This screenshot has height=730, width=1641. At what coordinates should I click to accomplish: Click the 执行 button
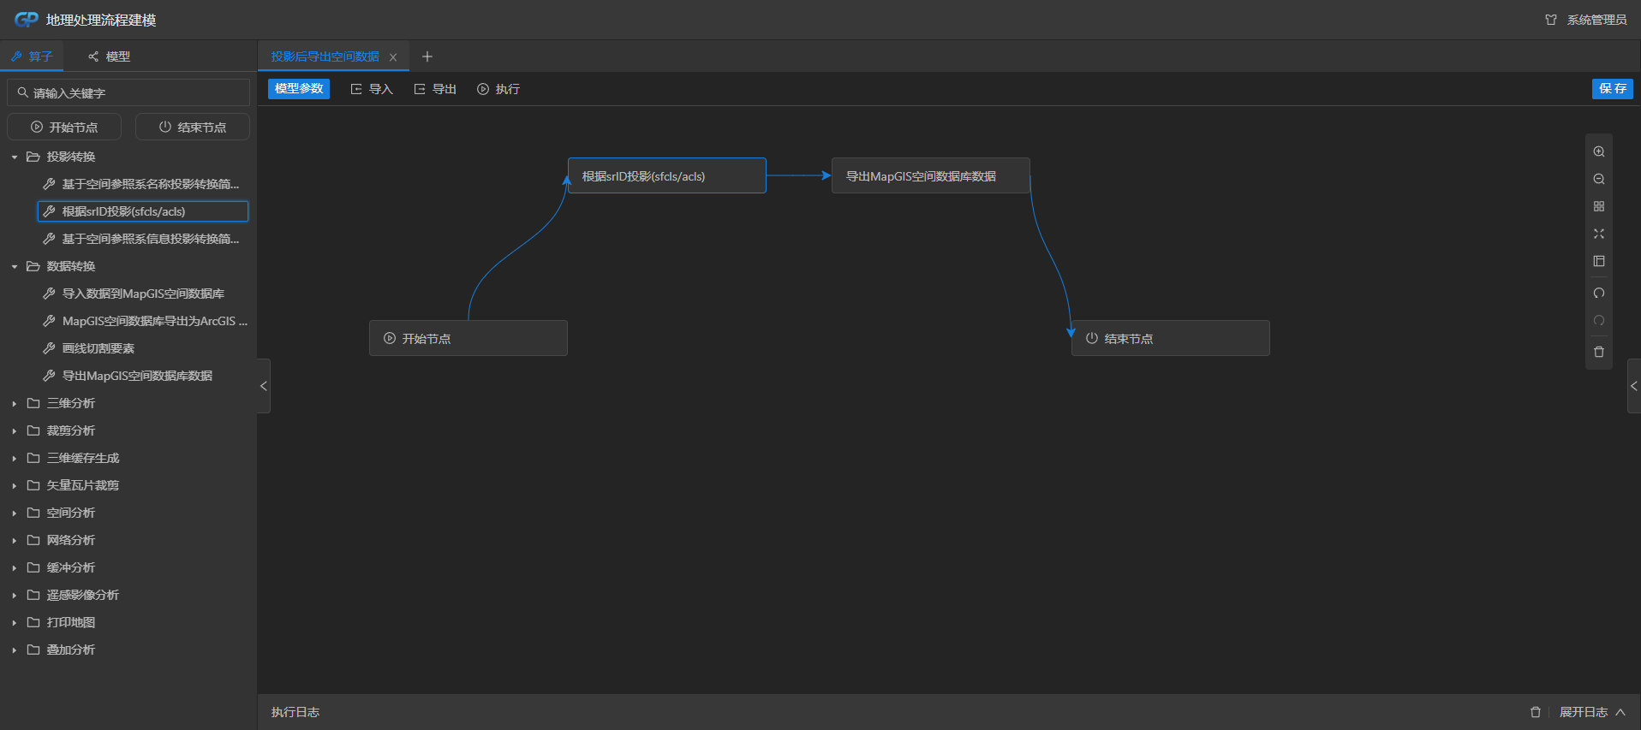[x=498, y=89]
